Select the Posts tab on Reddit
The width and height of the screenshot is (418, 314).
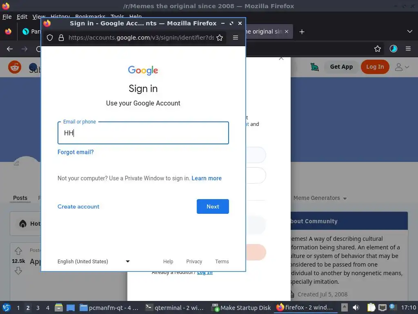point(20,198)
